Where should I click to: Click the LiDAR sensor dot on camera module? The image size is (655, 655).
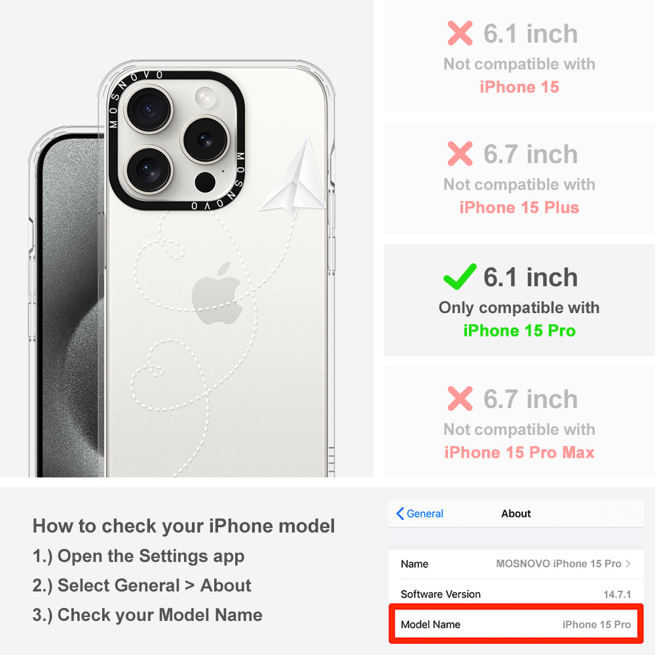(205, 182)
